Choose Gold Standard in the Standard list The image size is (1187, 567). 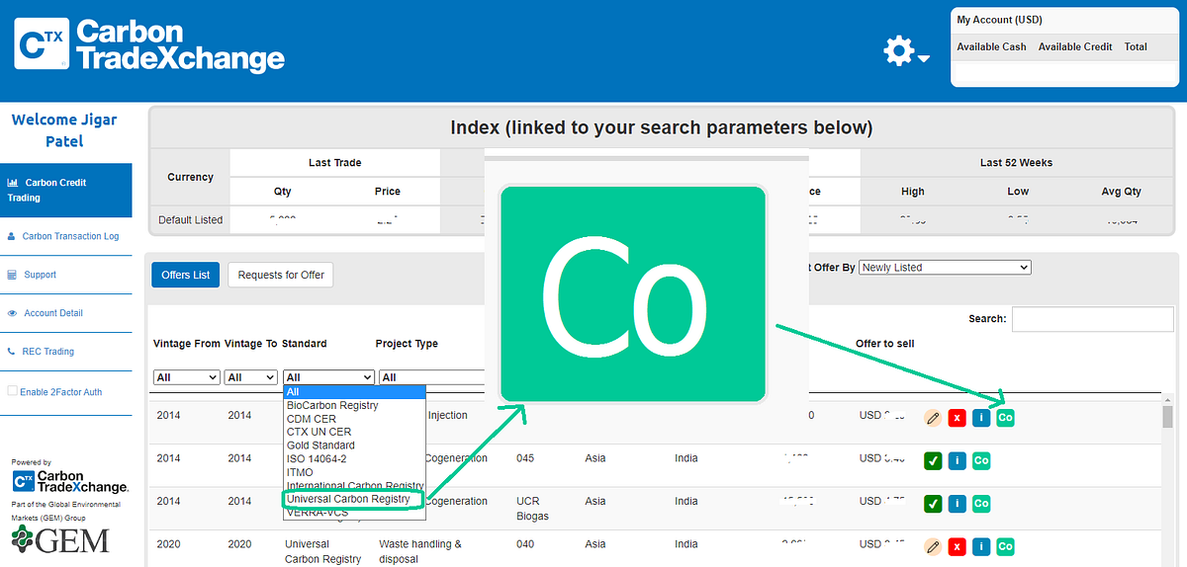click(x=354, y=445)
